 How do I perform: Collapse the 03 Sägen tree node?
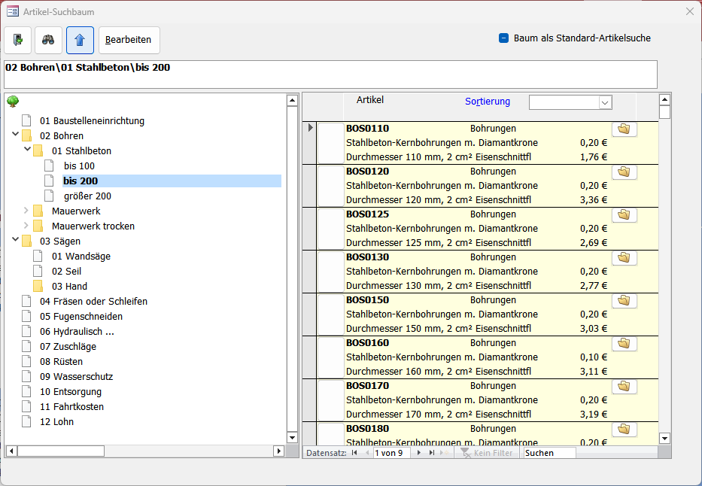click(x=16, y=241)
